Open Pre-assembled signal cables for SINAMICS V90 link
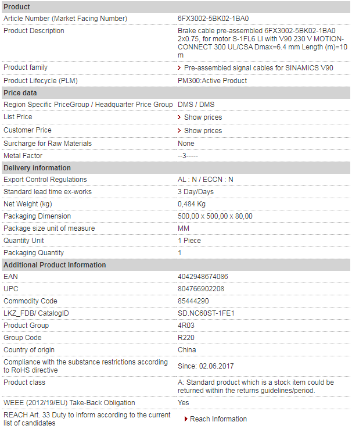This screenshot has height=429, width=352. point(258,68)
